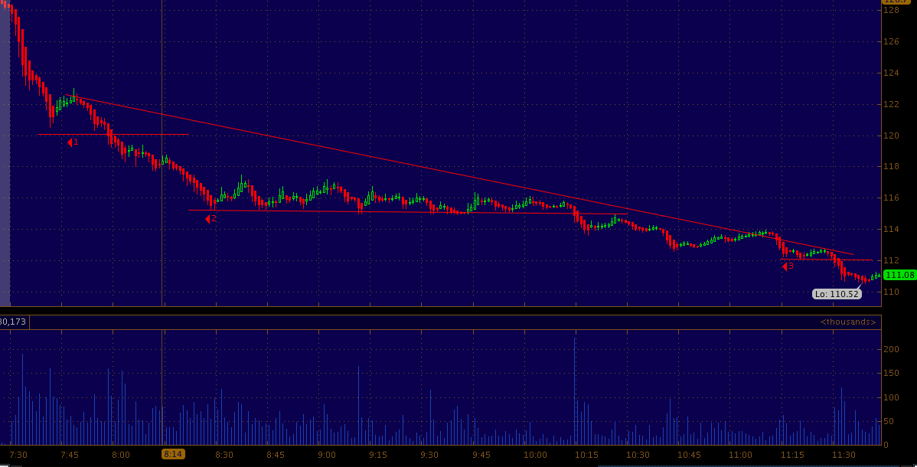The height and width of the screenshot is (467, 917).
Task: Click the 114 price axis label
Action: point(891,229)
